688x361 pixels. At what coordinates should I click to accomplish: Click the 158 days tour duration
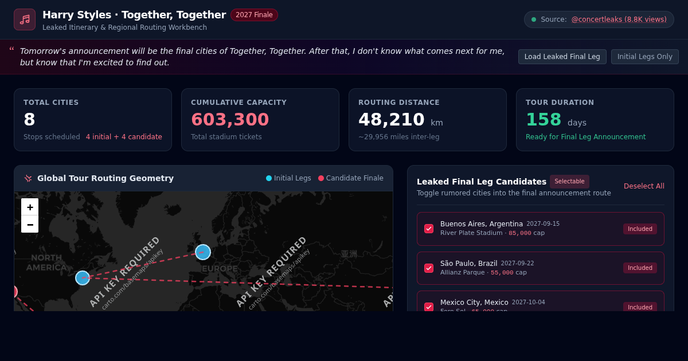[555, 120]
